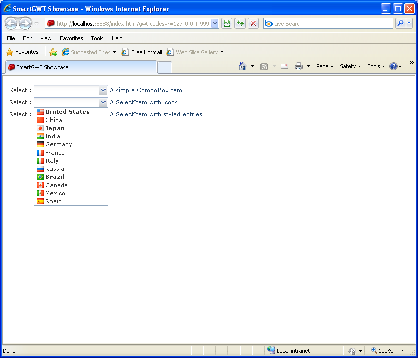Click the Favorites star button
418x358 pixels.
22,52
